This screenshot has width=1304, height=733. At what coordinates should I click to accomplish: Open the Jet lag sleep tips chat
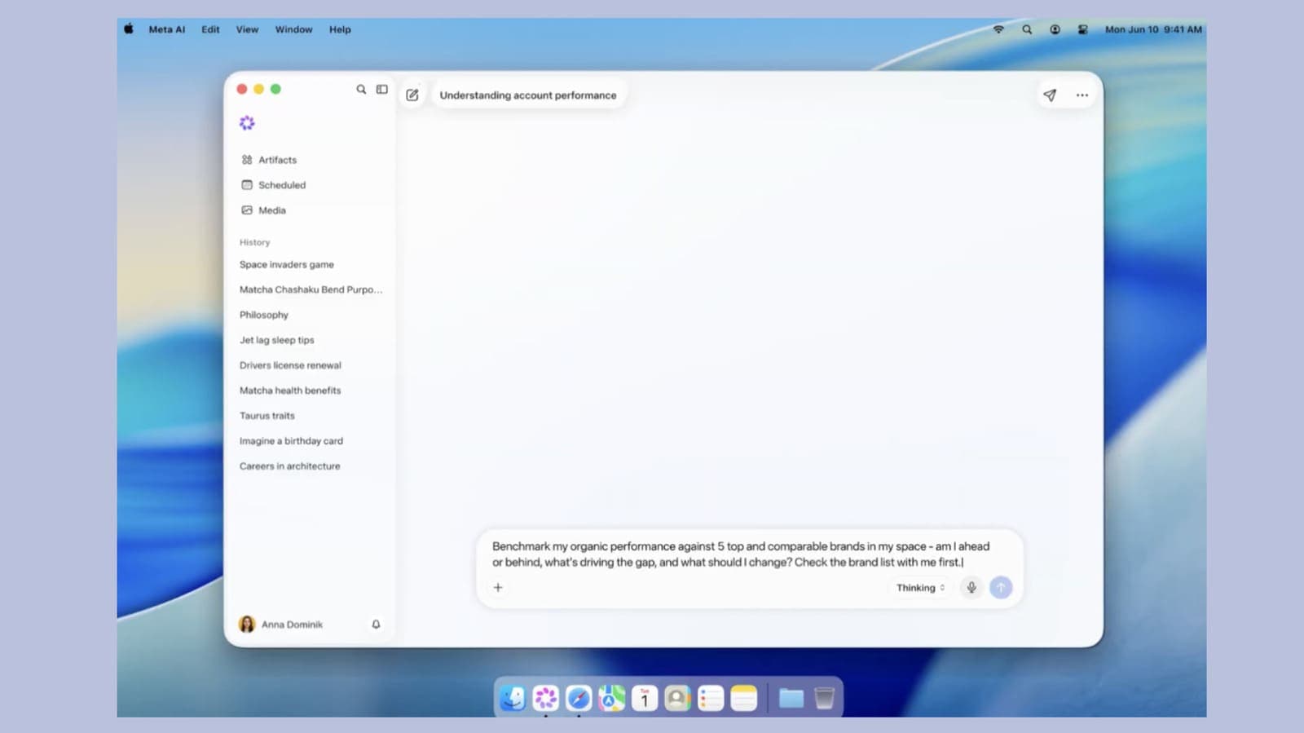[277, 340]
